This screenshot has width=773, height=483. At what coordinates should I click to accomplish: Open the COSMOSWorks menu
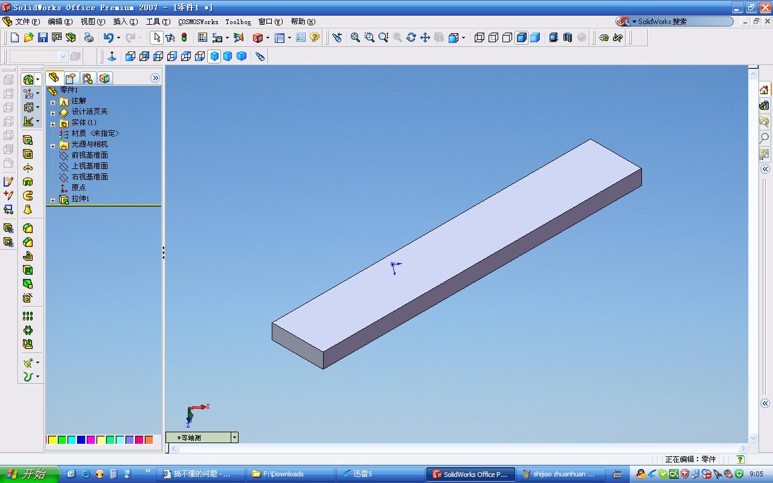pyautogui.click(x=198, y=22)
